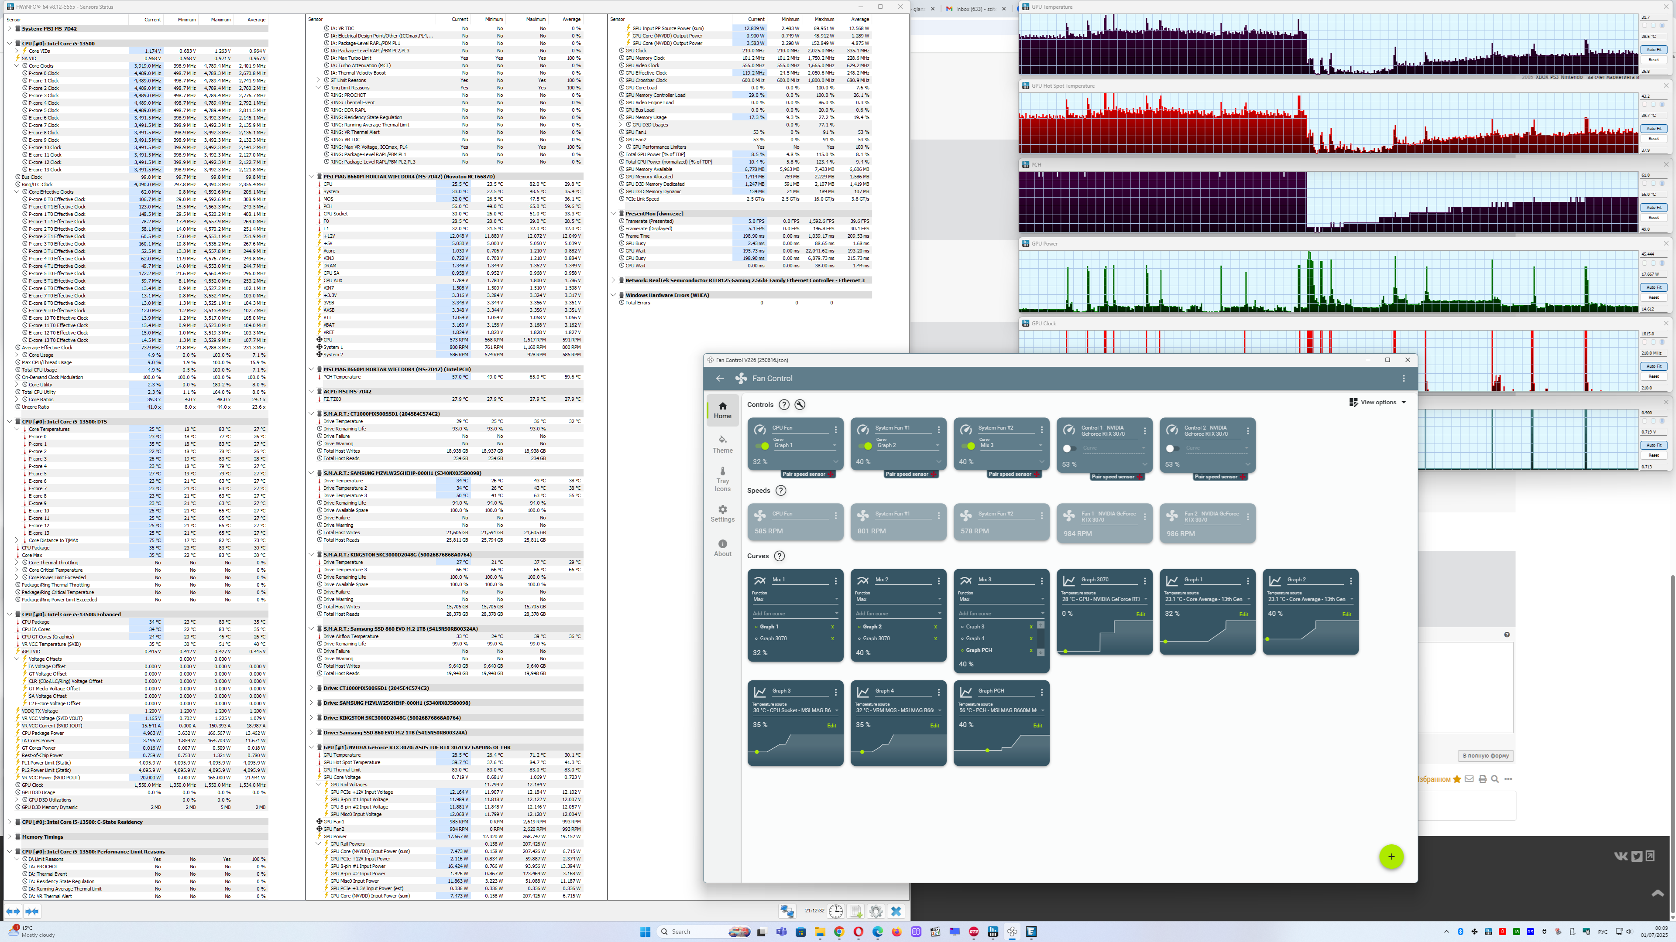Viewport: 1676px width, 942px height.
Task: Open the Tray Icons sidebar tab
Action: coord(722,479)
